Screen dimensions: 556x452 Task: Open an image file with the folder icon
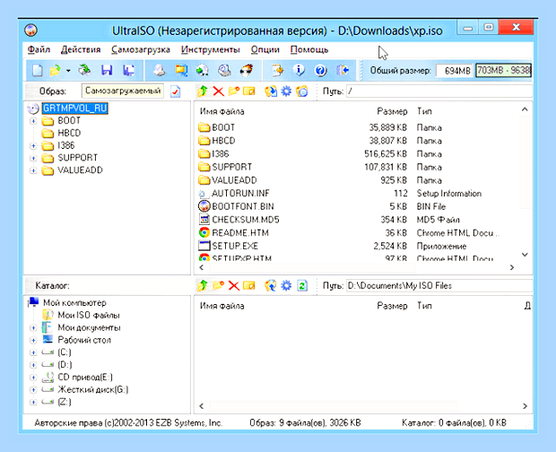[x=55, y=70]
